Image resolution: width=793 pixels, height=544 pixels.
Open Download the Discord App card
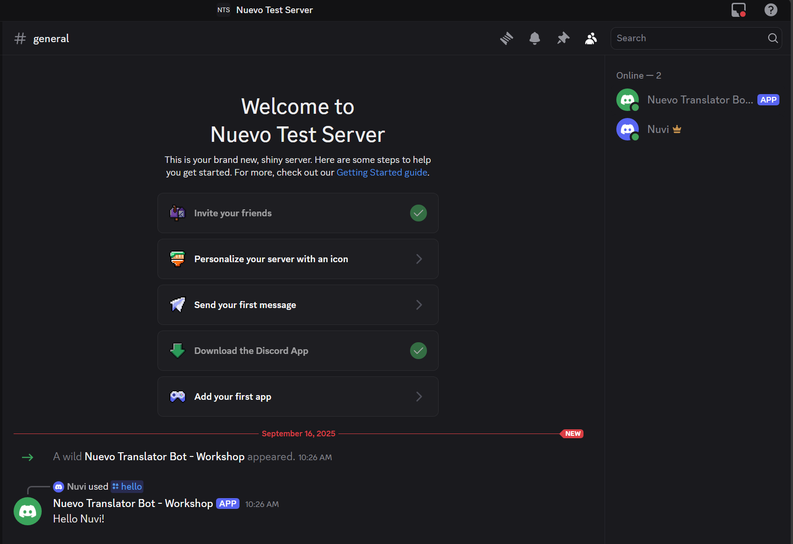298,351
